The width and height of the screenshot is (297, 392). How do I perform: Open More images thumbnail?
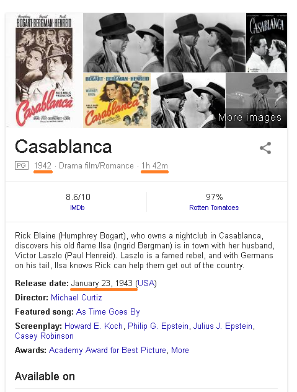256,100
